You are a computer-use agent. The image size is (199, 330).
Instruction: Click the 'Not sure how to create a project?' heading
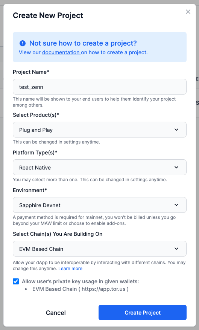click(x=83, y=43)
